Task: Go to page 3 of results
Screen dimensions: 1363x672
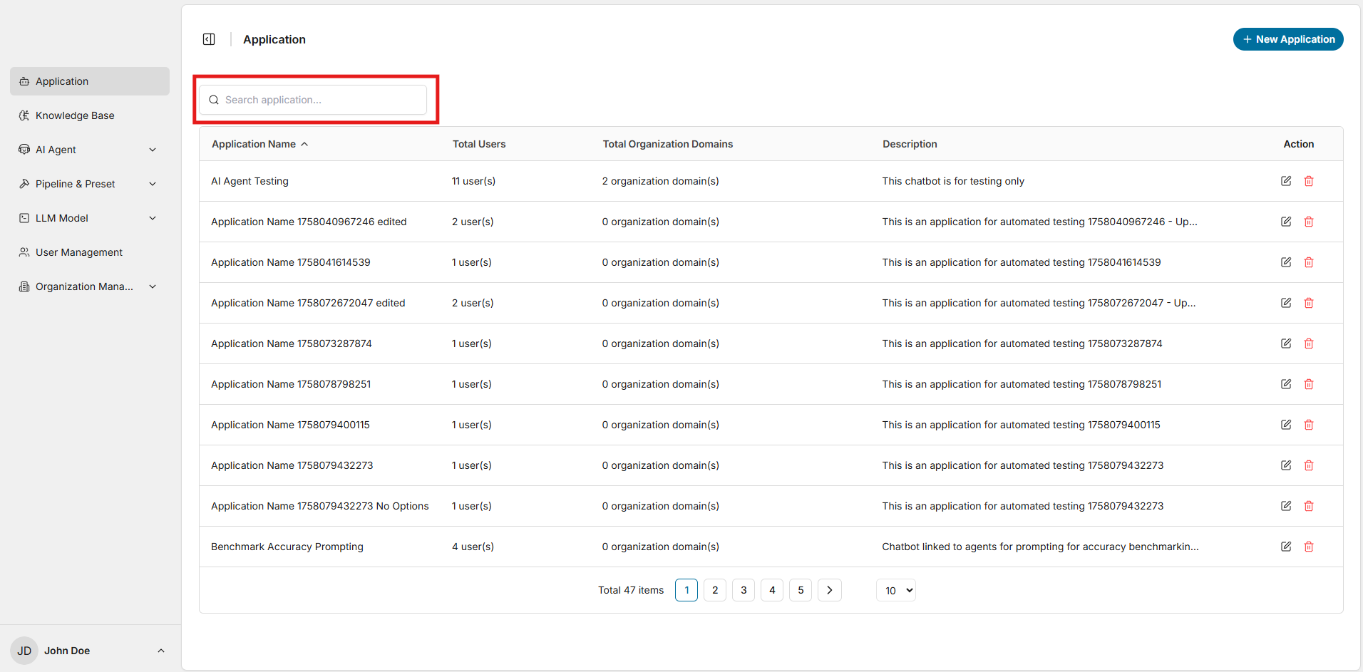Action: coord(743,590)
